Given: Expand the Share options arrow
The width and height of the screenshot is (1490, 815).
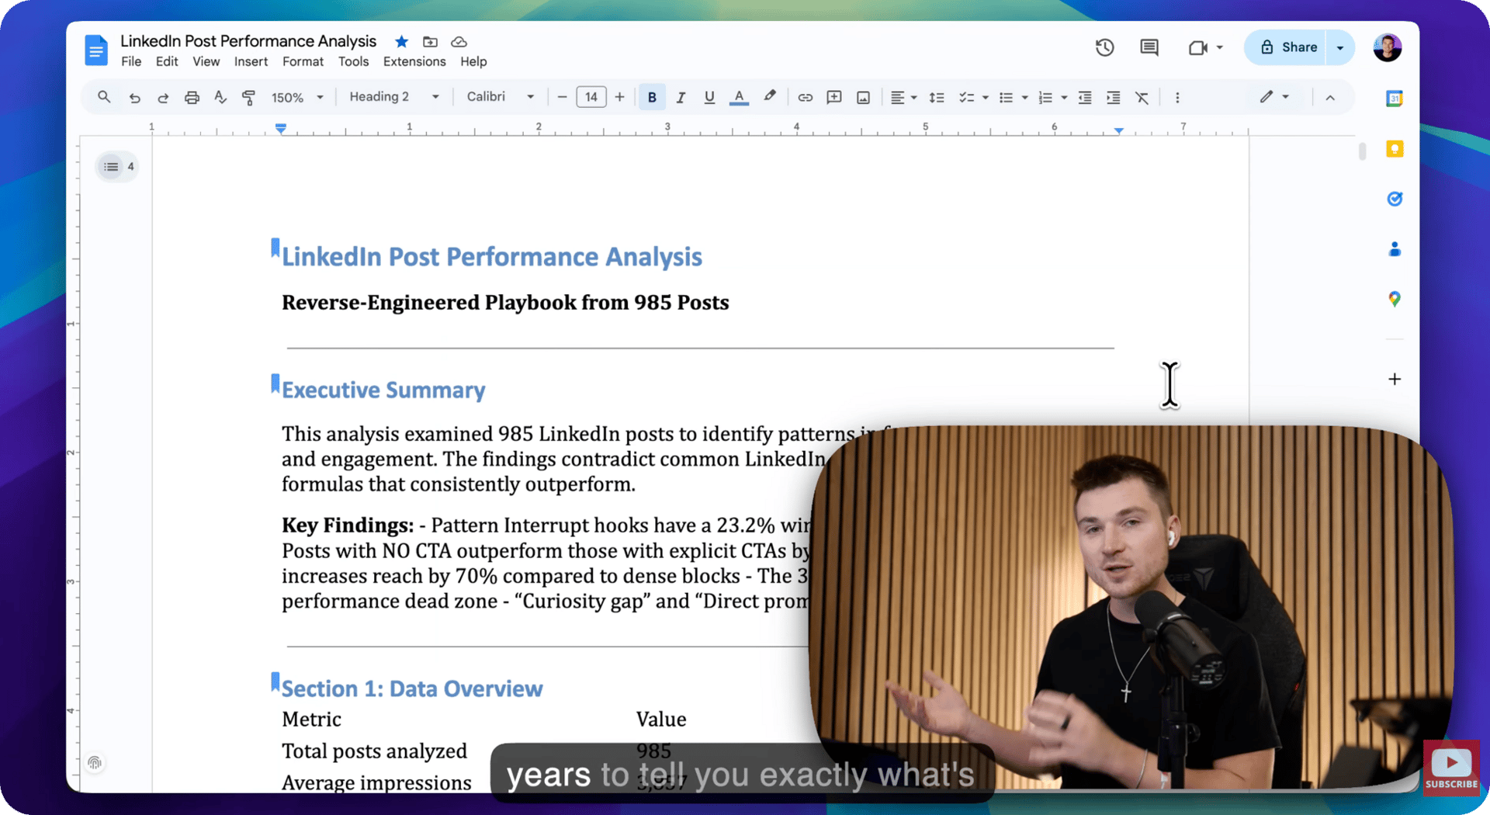Looking at the screenshot, I should [1340, 47].
